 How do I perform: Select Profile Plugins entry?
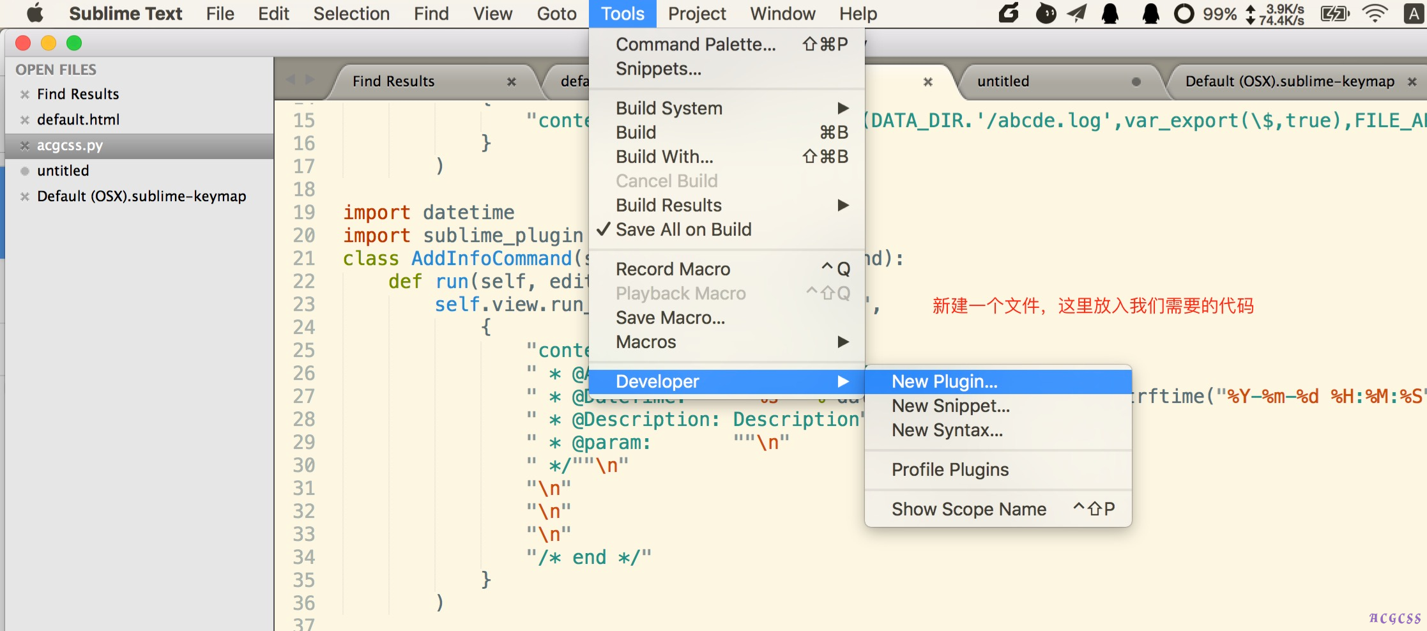pos(998,469)
